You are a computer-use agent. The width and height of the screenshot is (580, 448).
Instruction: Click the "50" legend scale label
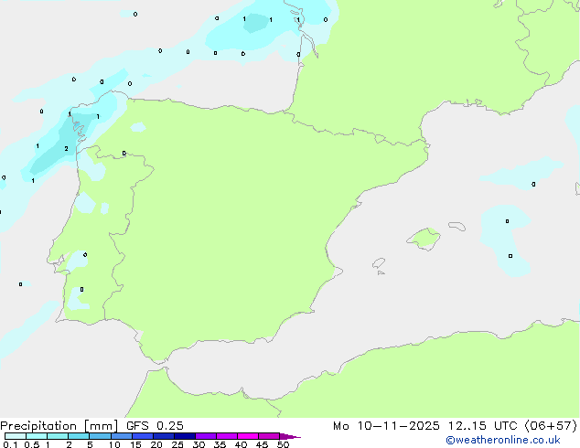pos(283,444)
